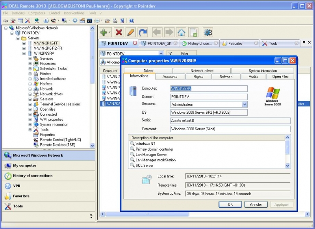This screenshot has height=229, width=315.
Task: Select SQL Server in description list
Action: [144, 165]
